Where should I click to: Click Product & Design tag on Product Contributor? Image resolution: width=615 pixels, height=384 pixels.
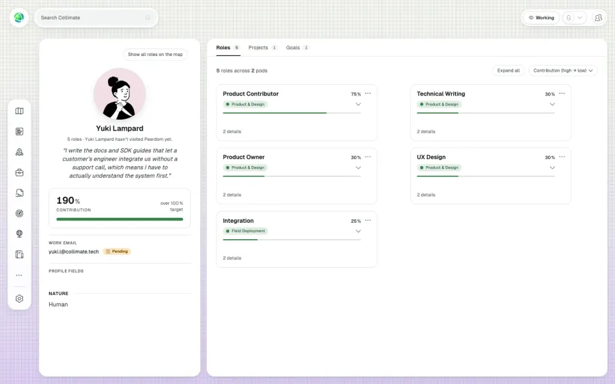(x=245, y=105)
